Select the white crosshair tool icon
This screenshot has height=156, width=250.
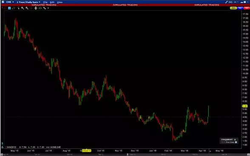(x=36, y=8)
